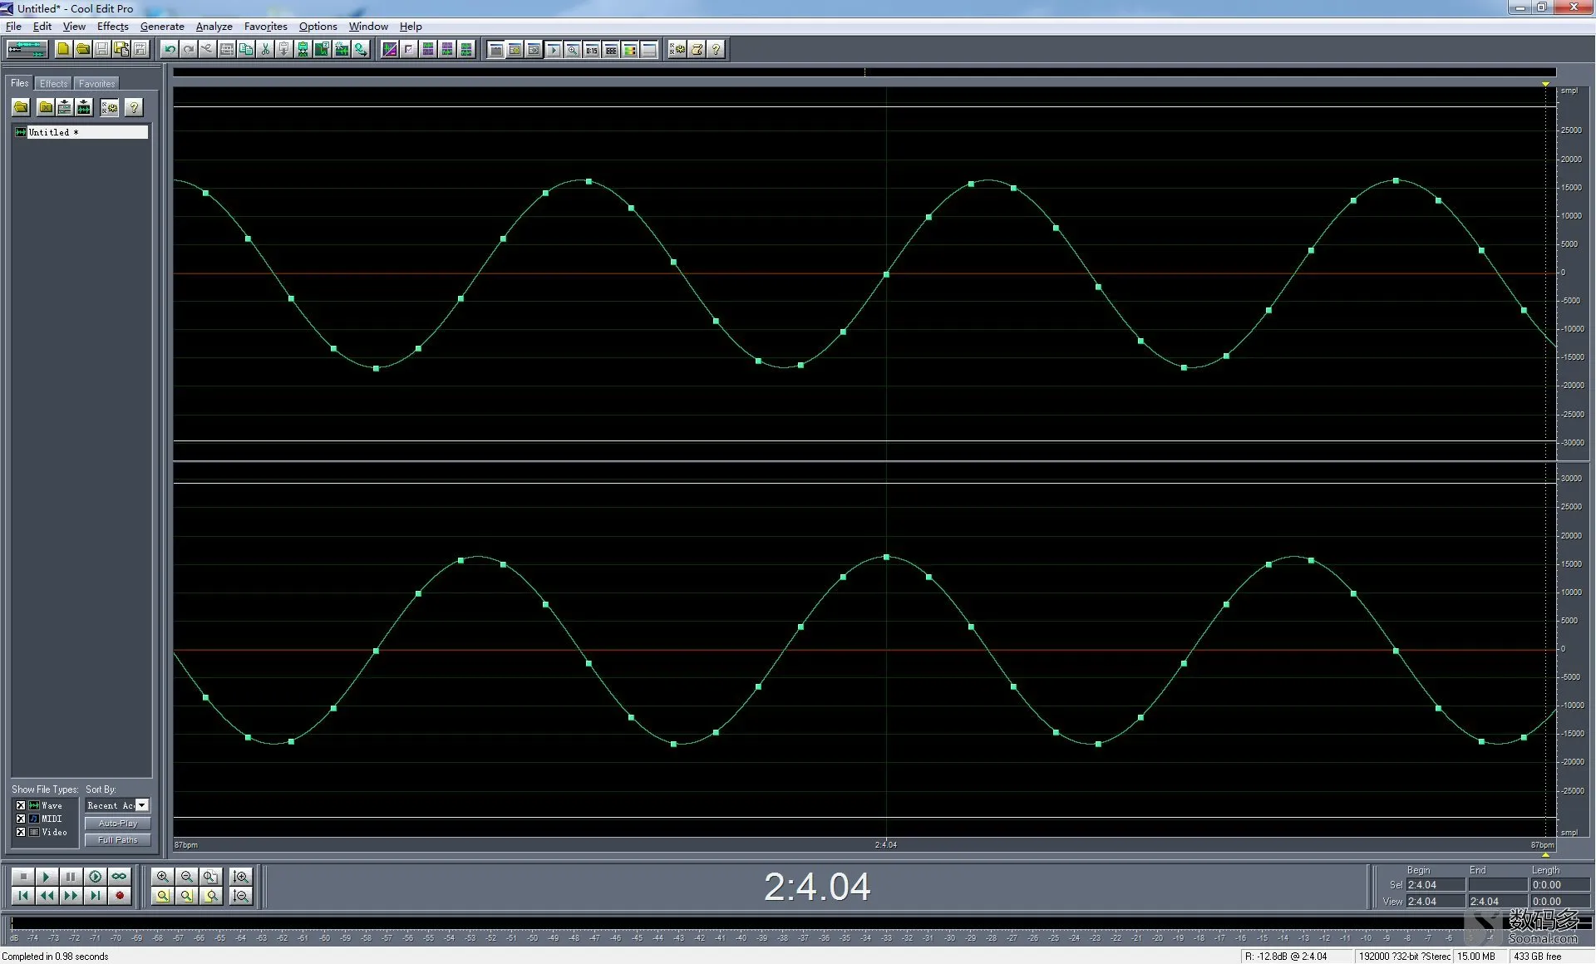Open advanced options gear in Files panel
The image size is (1596, 964).
[109, 107]
